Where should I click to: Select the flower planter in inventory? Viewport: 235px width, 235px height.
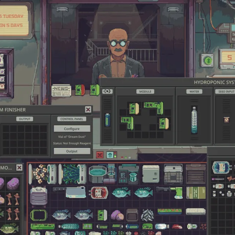pyautogui.click(x=43, y=174)
